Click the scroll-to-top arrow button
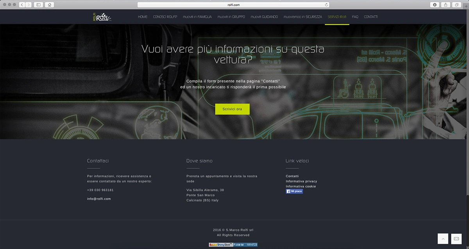This screenshot has width=469, height=249. tap(443, 238)
